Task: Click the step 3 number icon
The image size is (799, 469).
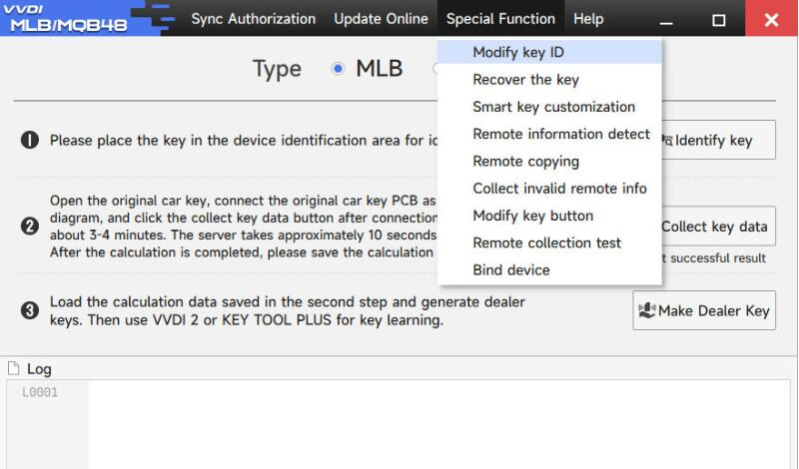Action: pos(30,310)
